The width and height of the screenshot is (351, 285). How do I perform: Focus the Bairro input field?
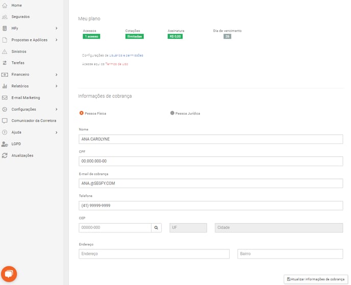pyautogui.click(x=290, y=254)
